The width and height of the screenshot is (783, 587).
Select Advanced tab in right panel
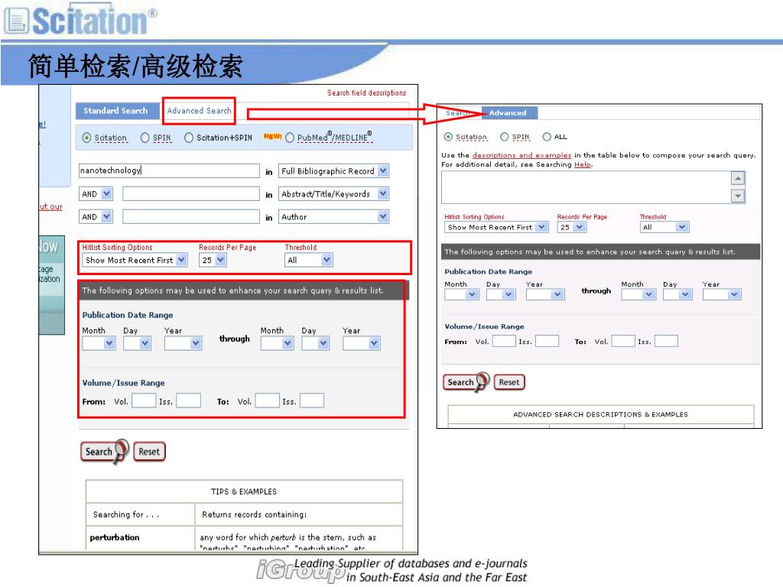coord(508,113)
